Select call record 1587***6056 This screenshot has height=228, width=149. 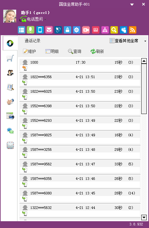80,181
